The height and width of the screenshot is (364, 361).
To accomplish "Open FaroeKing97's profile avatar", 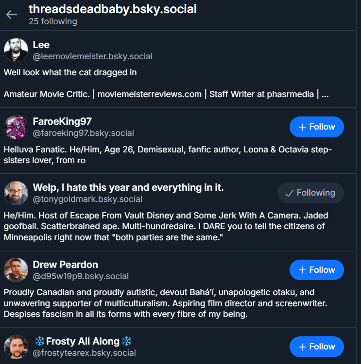I will pos(16,127).
